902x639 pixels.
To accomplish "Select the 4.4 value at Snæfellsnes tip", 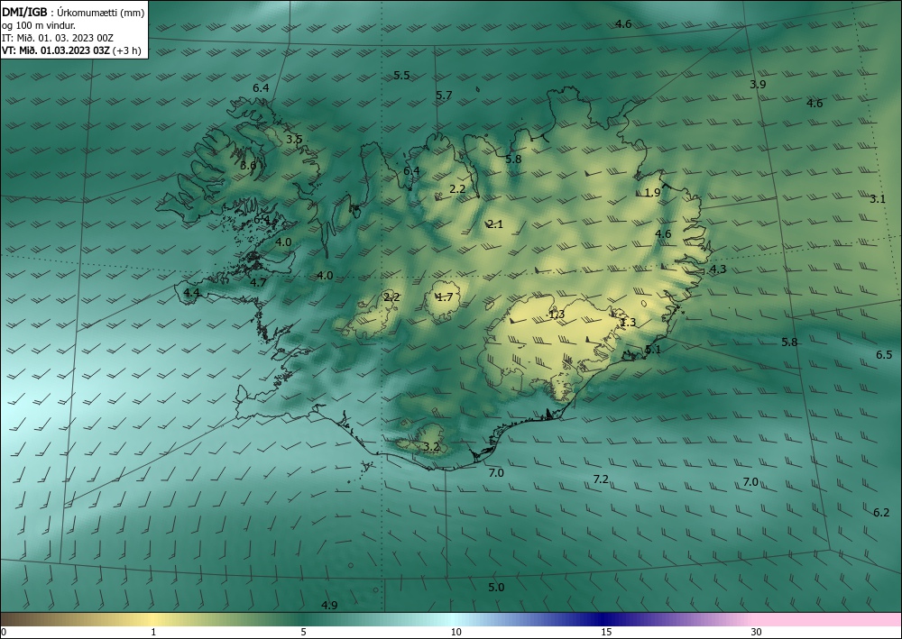I will click(x=191, y=293).
